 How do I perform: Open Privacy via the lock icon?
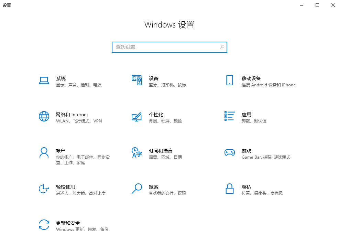tap(230, 189)
